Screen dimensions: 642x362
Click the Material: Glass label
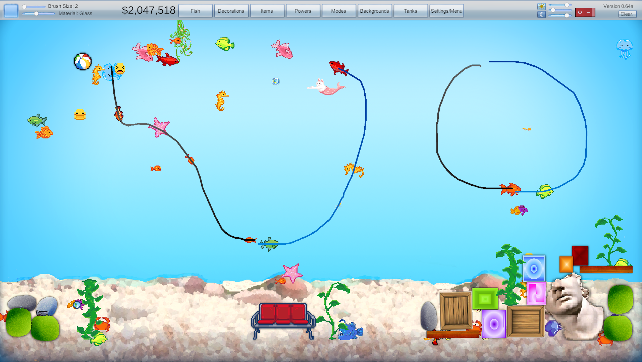pyautogui.click(x=75, y=13)
